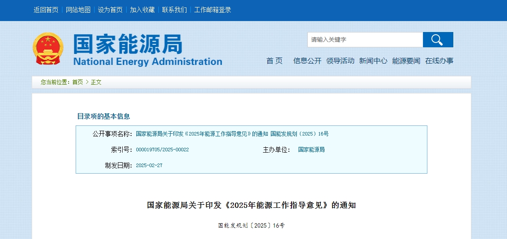Screen dimensions: 507x239
Task: Click 国家能源局 beside 主办单位
Action: pyautogui.click(x=311, y=150)
